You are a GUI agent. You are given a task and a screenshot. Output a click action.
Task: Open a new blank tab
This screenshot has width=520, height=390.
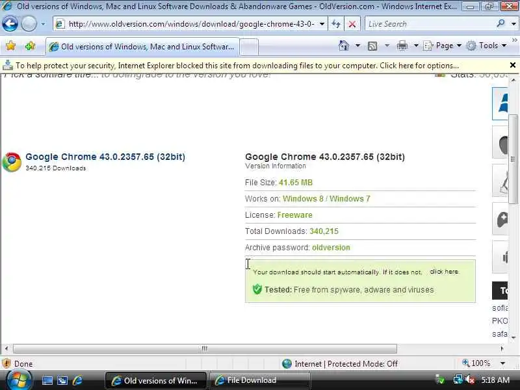[249, 47]
